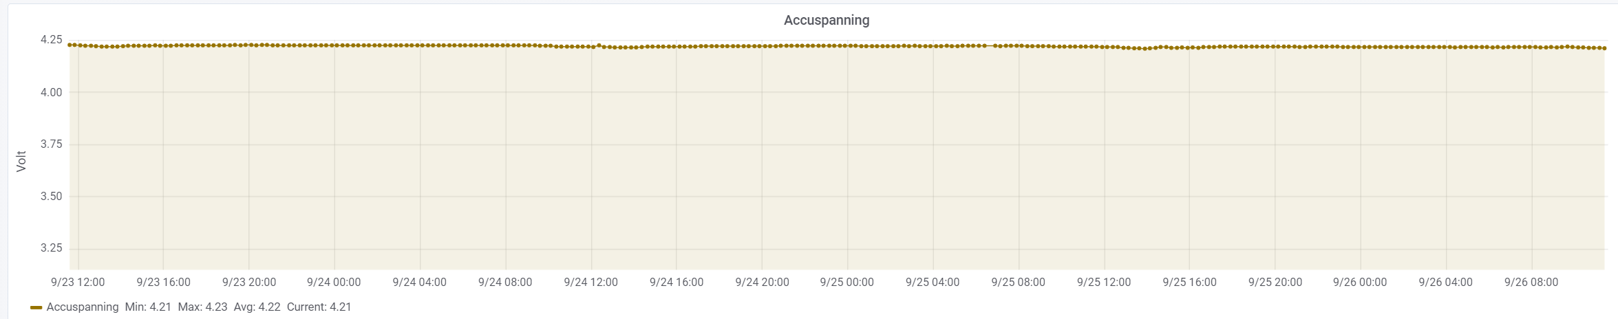The width and height of the screenshot is (1618, 319).
Task: Select the Max: 4.23 legend value
Action: (202, 307)
